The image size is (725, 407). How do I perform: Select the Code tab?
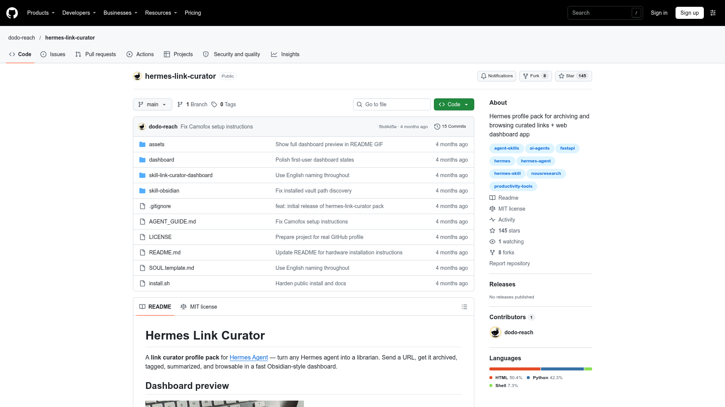[x=20, y=54]
